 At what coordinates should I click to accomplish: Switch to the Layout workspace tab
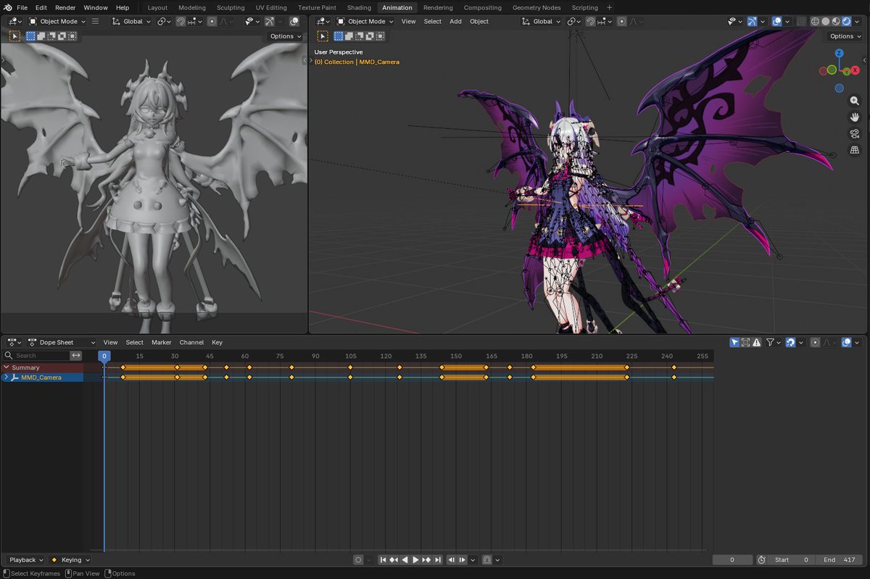click(157, 7)
